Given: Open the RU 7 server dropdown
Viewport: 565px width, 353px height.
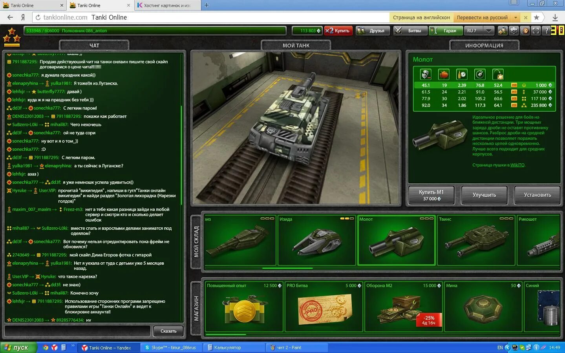Looking at the screenshot, I should (479, 31).
